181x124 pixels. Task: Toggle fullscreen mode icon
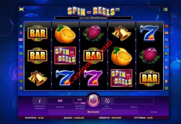click(21, 9)
